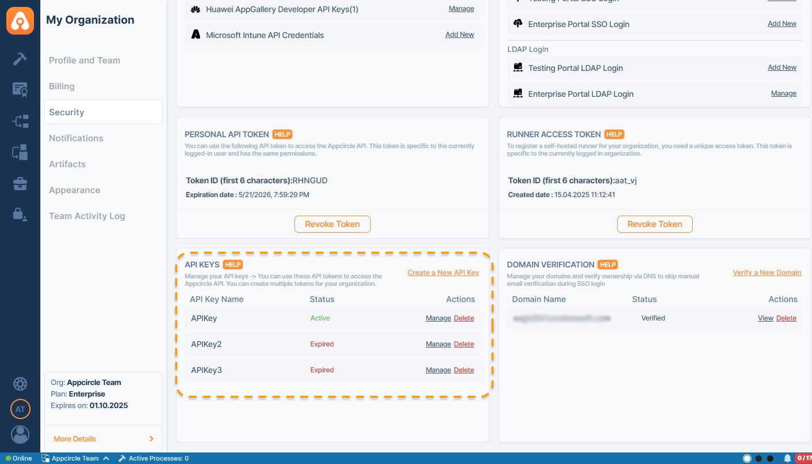Viewport: 812px width, 464px height.
Task: Open the Signing Identities certificate icon
Action: point(20,89)
